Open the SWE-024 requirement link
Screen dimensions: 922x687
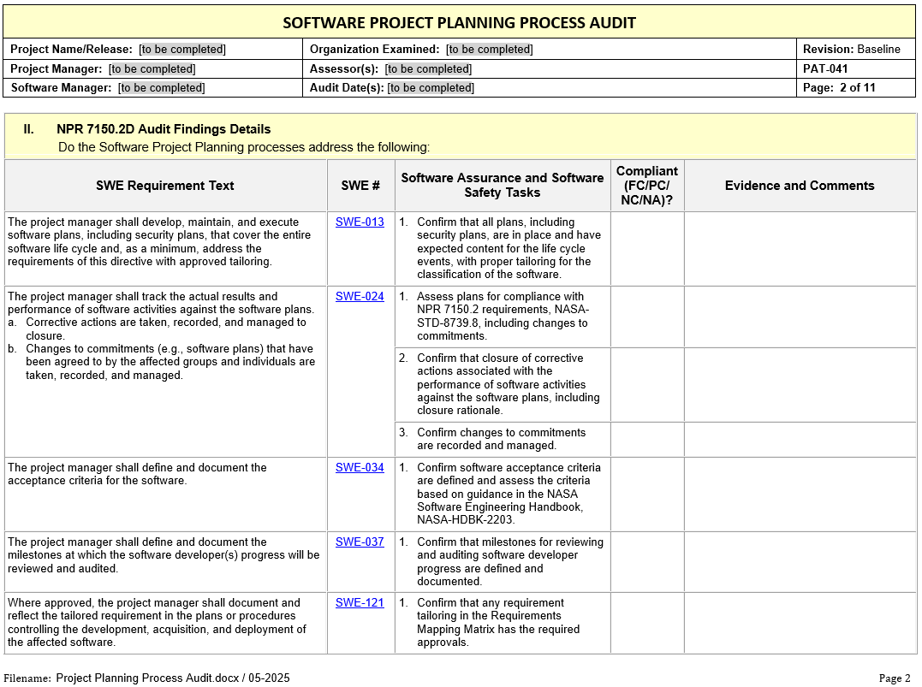[x=360, y=297]
